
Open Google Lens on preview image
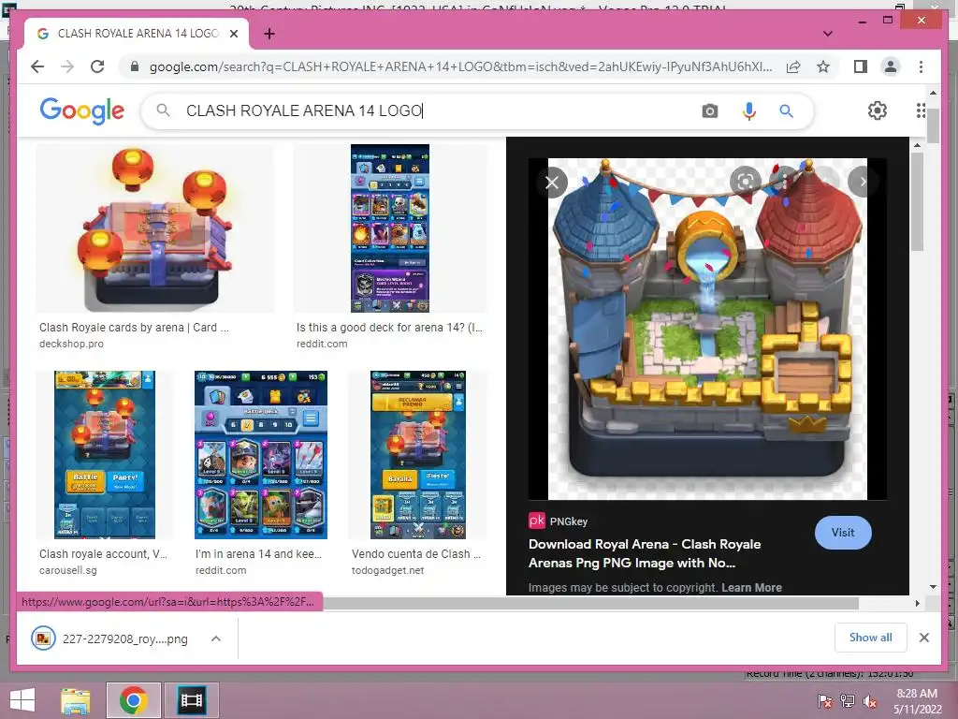click(x=746, y=182)
